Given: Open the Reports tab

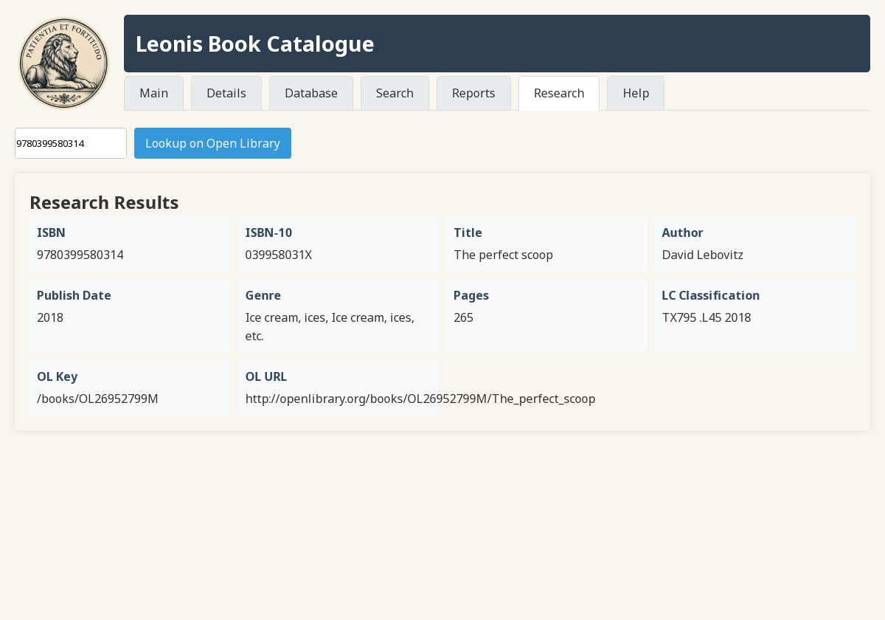Looking at the screenshot, I should point(473,93).
